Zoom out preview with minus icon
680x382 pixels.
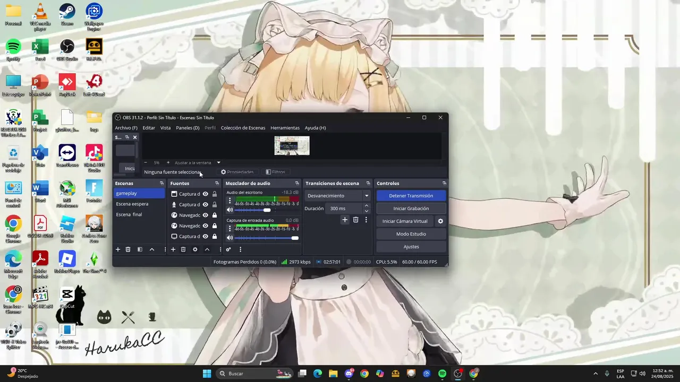[146, 163]
